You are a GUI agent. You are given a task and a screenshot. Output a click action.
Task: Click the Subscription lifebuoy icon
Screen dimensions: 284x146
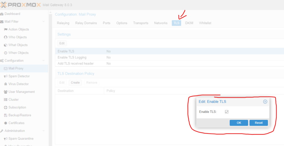click(x=6, y=108)
